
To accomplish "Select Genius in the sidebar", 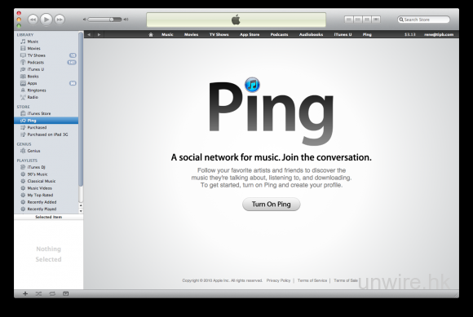I will pyautogui.click(x=46, y=151).
